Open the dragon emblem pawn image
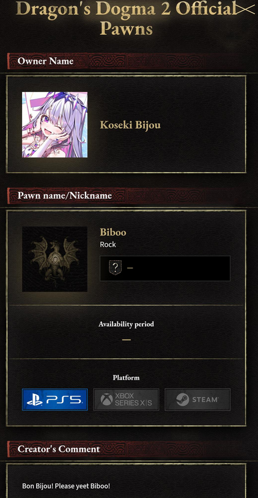Viewport: 258px width, 498px height. [x=55, y=259]
